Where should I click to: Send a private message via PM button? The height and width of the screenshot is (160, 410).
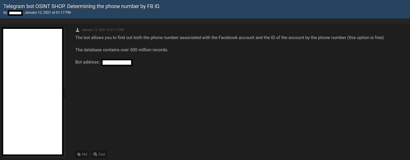point(82,154)
